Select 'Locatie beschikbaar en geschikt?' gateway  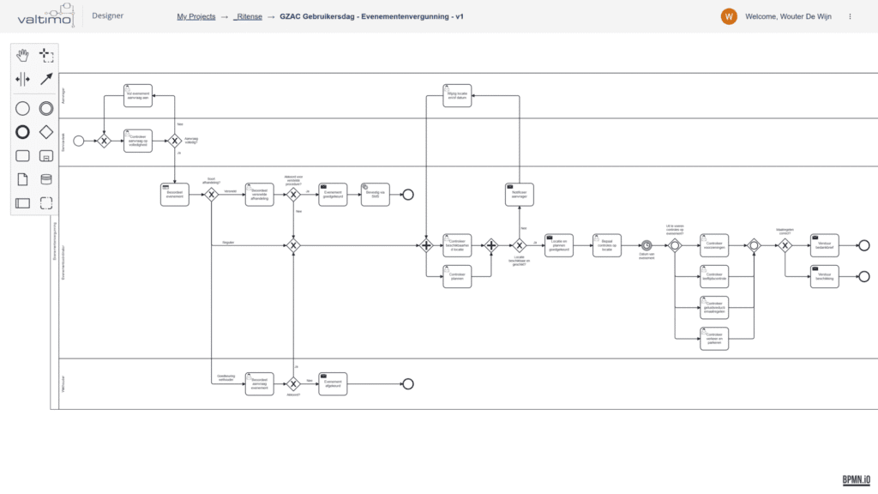[x=519, y=245]
